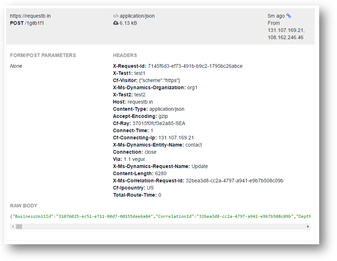
Task: Click the Via 1.1 vegur line
Action: pyautogui.click(x=129, y=159)
